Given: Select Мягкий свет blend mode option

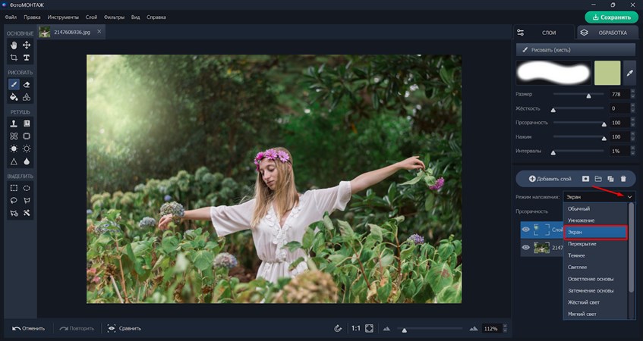Looking at the screenshot, I should pos(581,314).
